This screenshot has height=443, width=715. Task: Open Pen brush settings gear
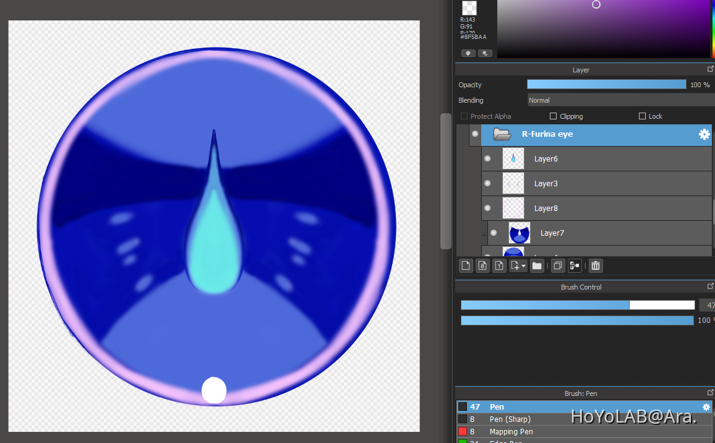point(706,407)
